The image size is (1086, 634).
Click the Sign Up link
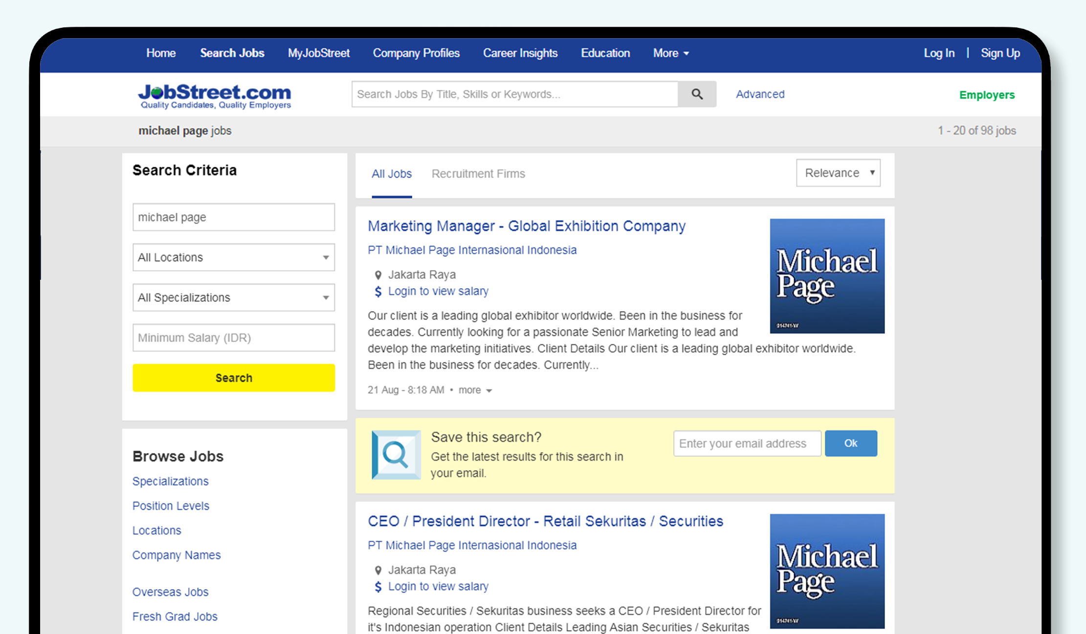[1000, 53]
